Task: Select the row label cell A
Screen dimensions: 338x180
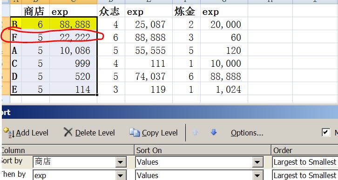Action: coord(16,50)
